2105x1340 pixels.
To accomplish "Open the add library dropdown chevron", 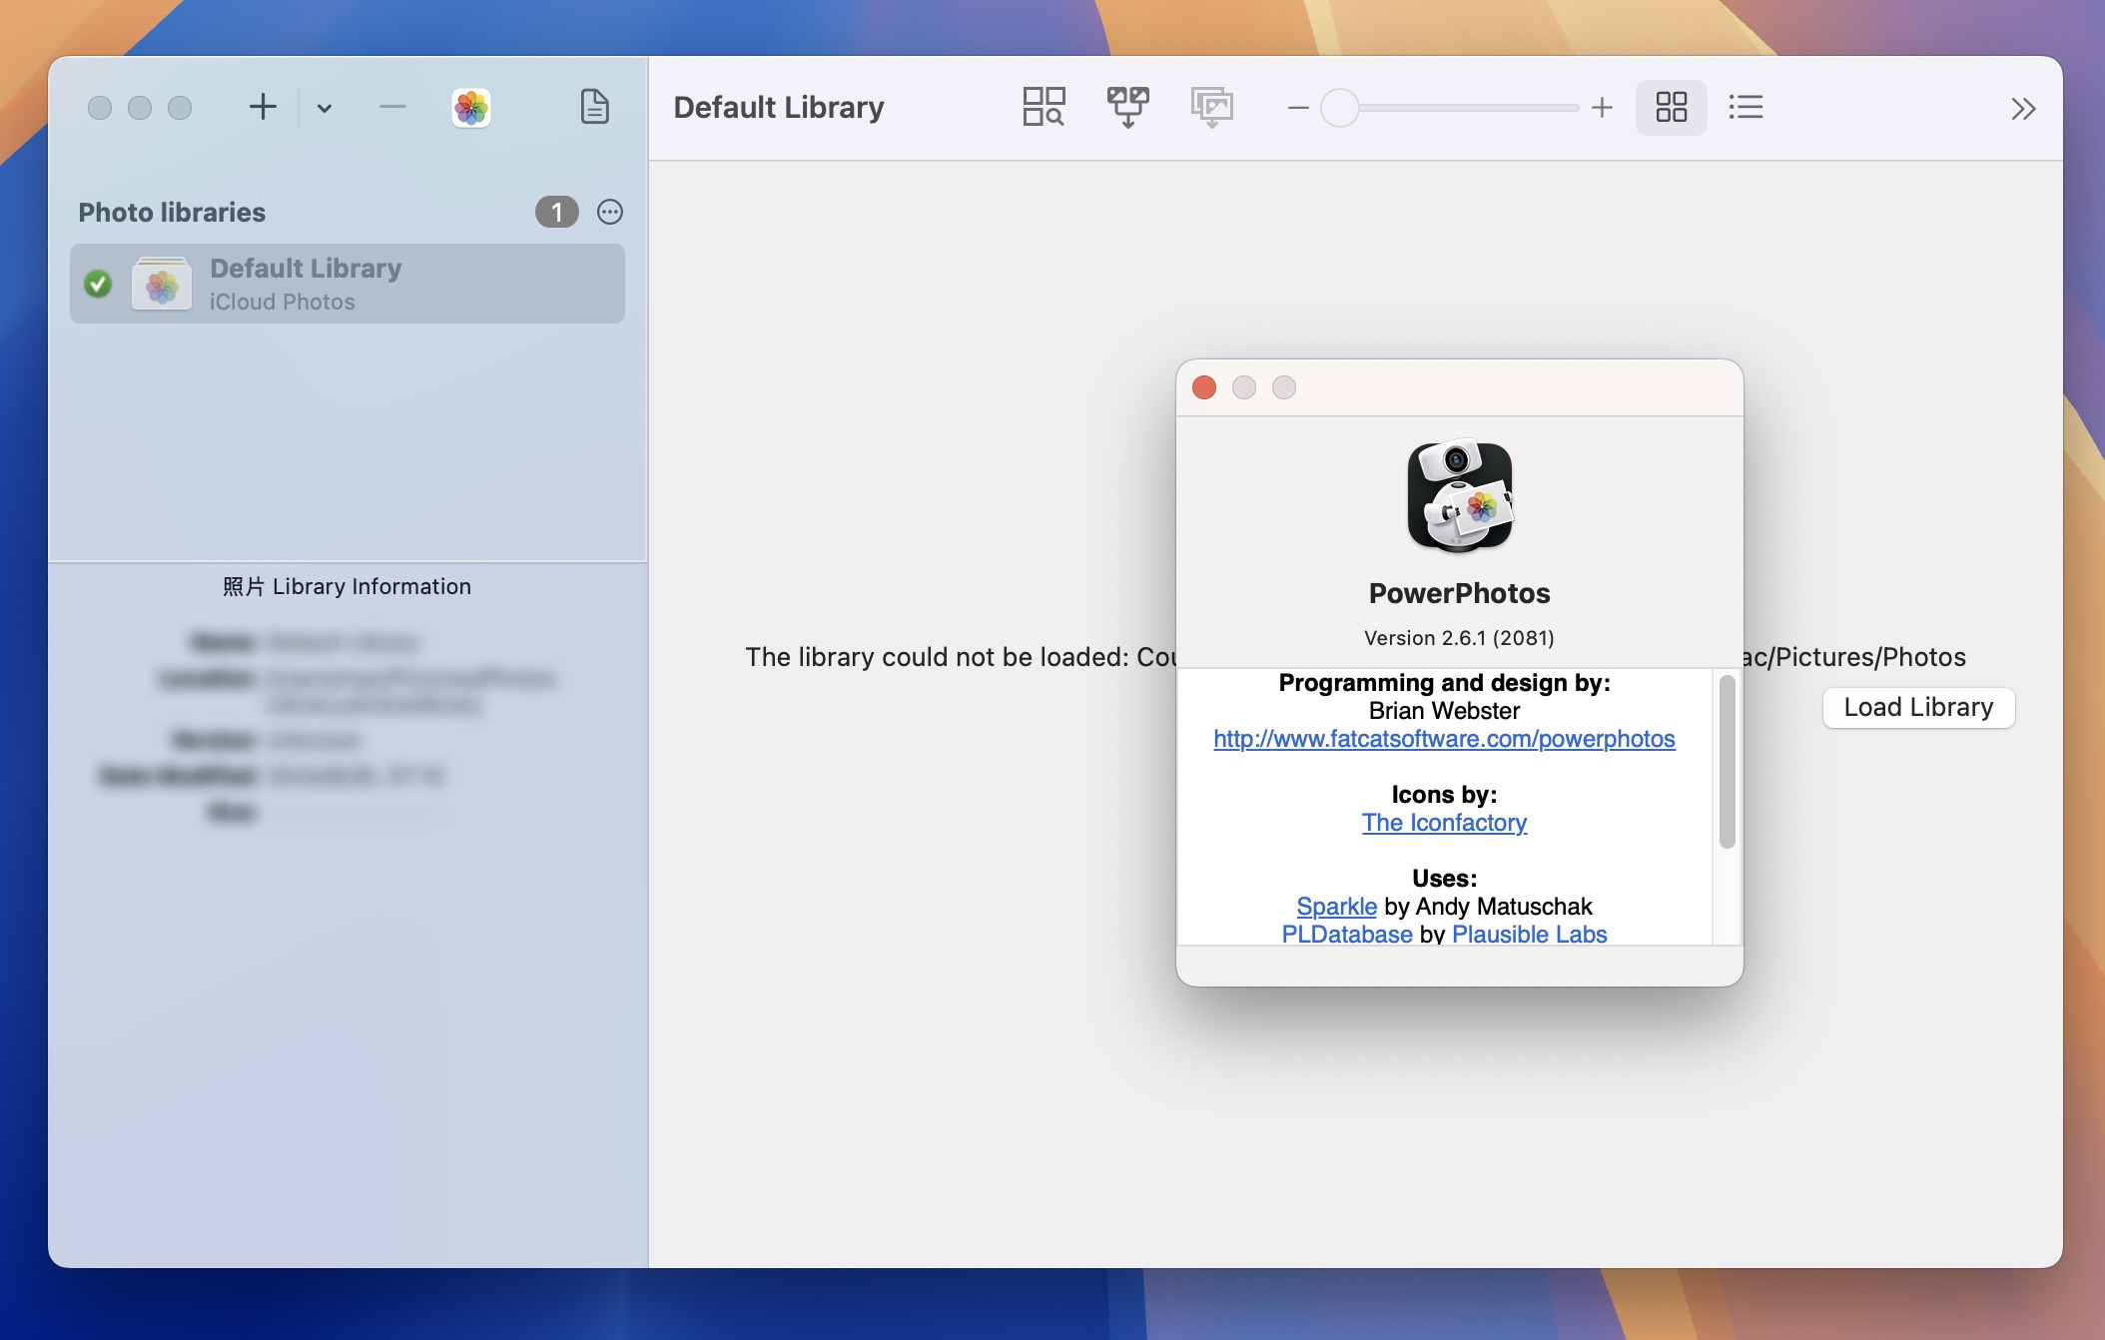I will (x=324, y=108).
